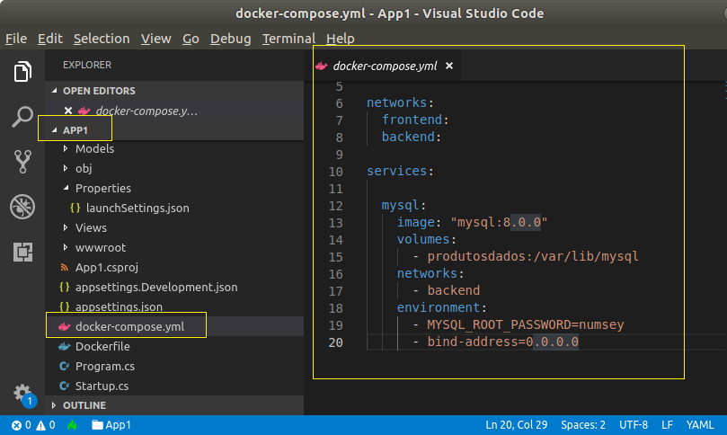Viewport: 727px width, 435px height.
Task: Open the Selection menu
Action: click(x=102, y=39)
